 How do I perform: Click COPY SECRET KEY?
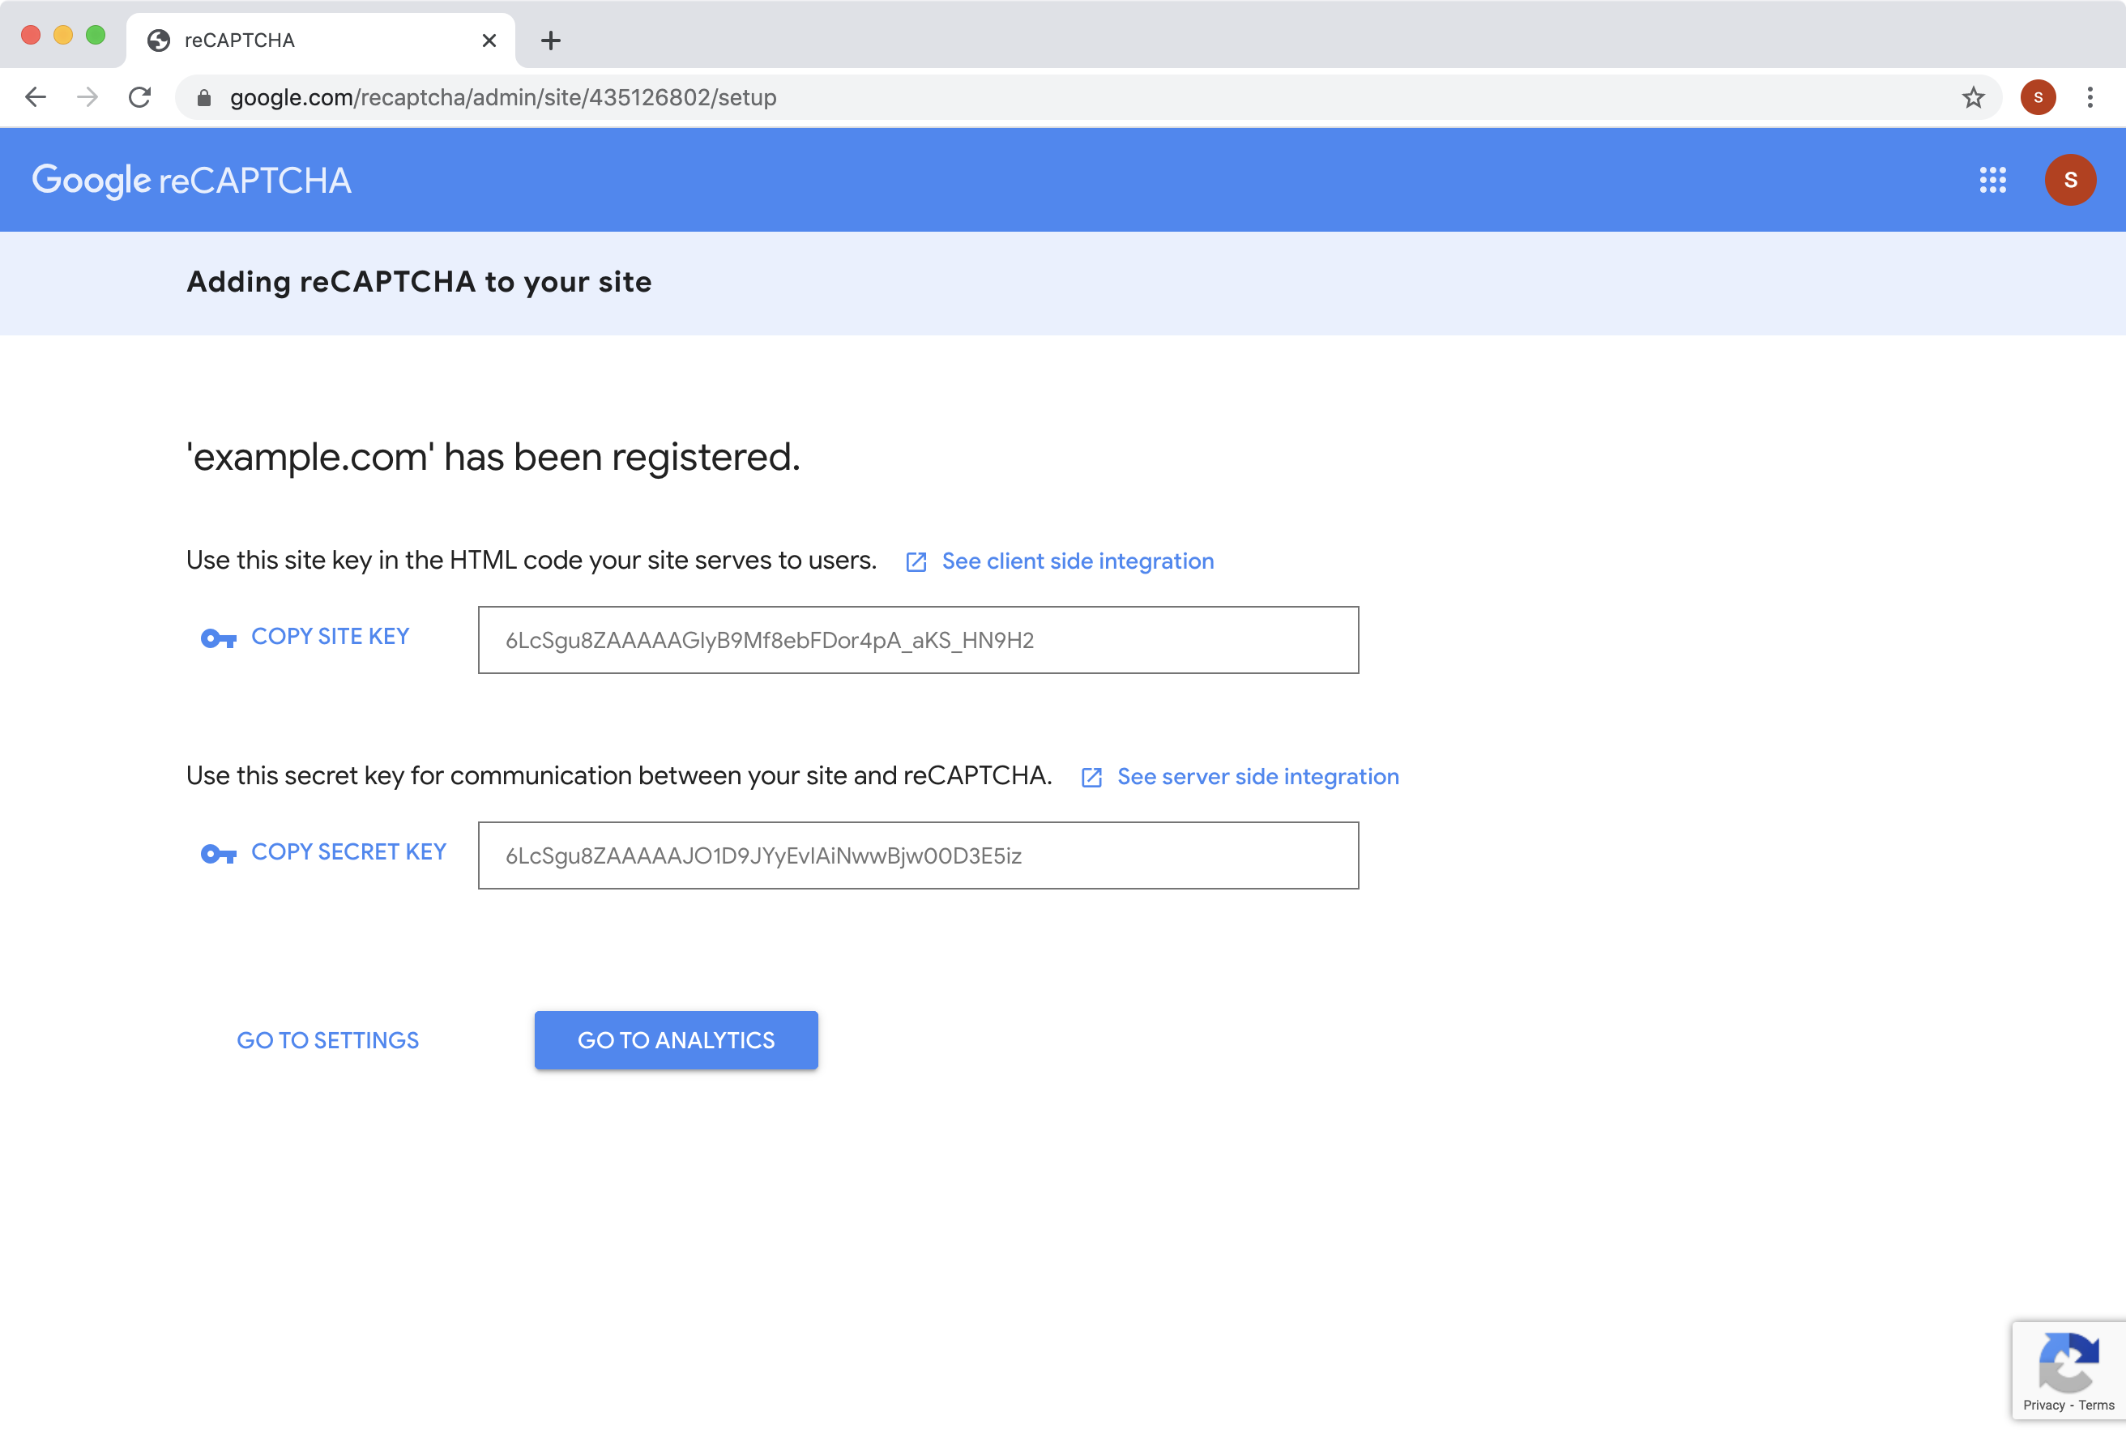[348, 852]
